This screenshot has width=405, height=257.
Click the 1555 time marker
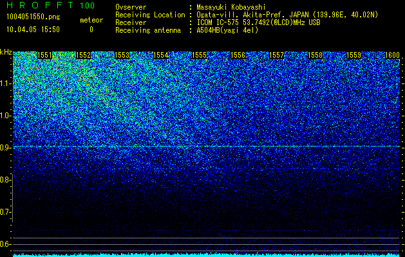click(200, 55)
